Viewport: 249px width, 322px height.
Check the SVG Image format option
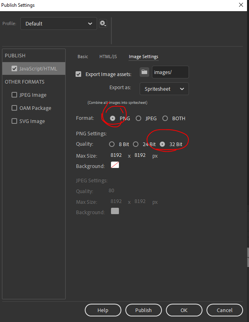15,121
